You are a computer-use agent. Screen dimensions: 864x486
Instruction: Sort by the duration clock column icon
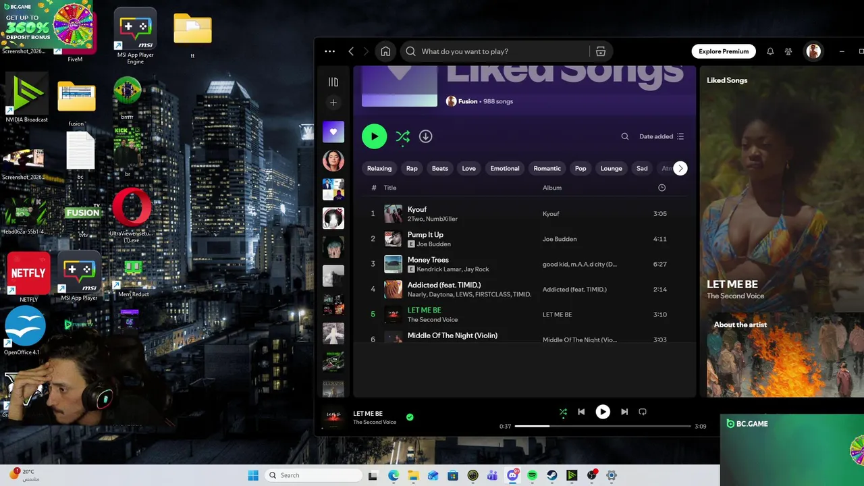pyautogui.click(x=661, y=188)
